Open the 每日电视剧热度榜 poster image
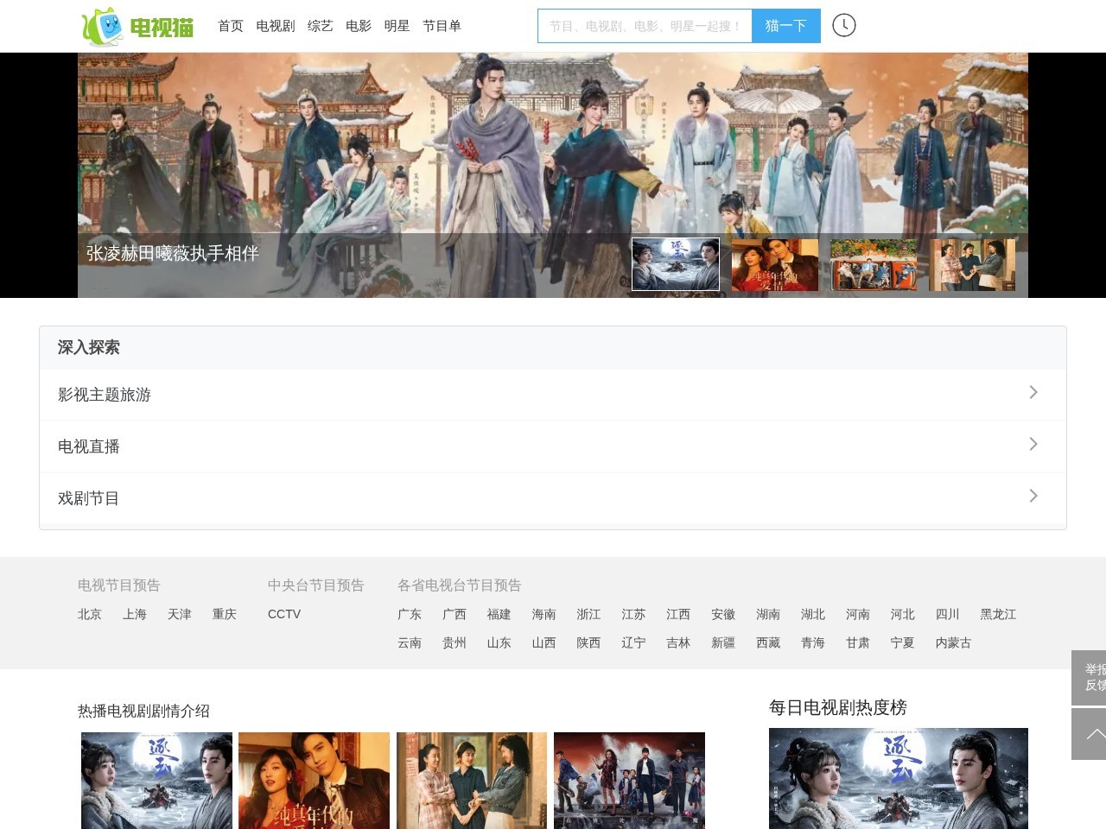 [898, 777]
